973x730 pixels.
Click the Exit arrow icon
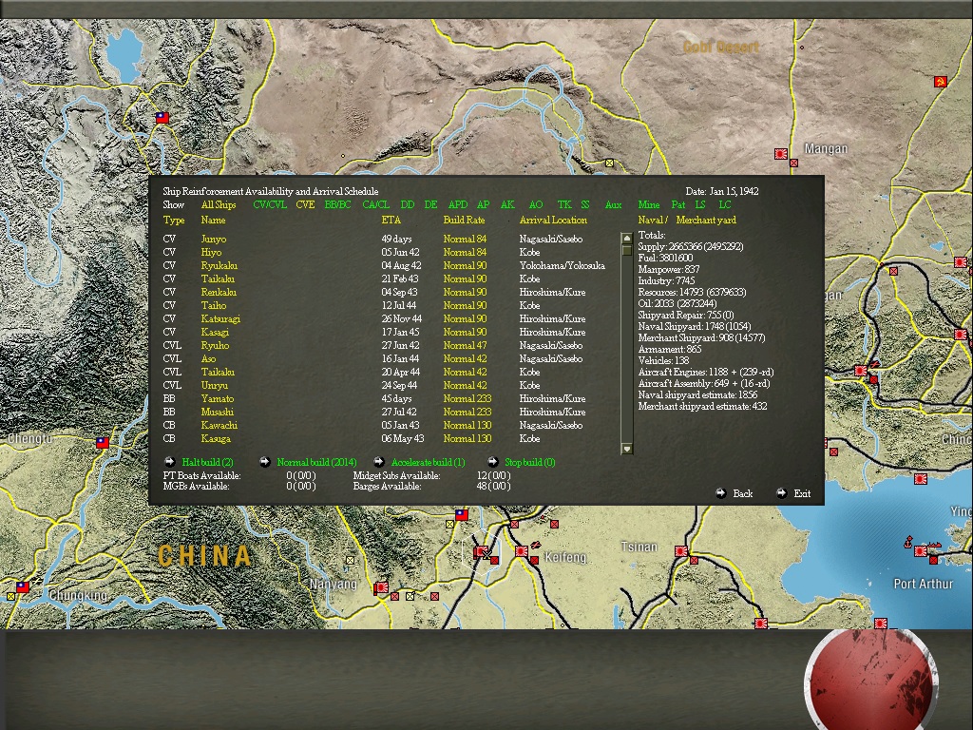click(782, 493)
